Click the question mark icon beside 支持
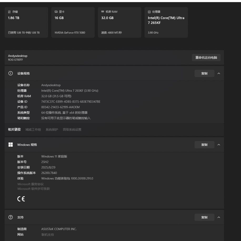The width and height of the screenshot is (241, 241). click(11, 217)
